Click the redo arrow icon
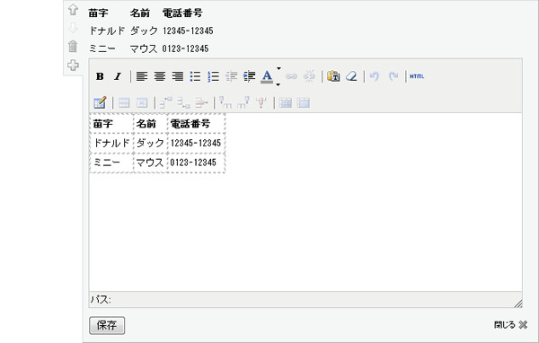 click(x=393, y=76)
